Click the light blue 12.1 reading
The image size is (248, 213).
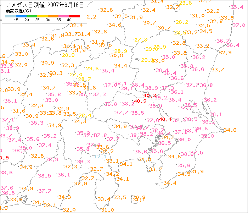click(100, 156)
